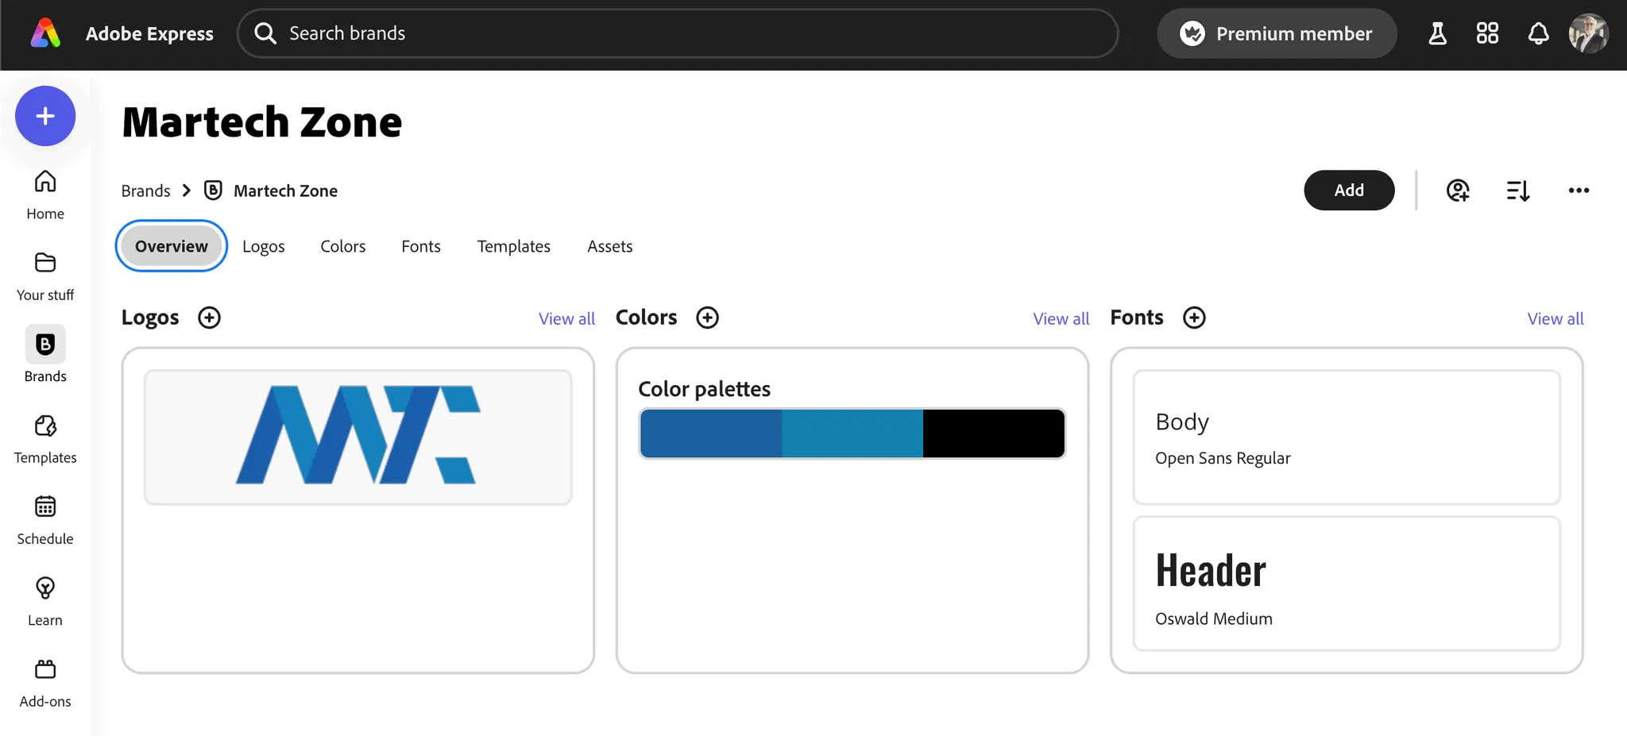Switch to the Logos tab

click(263, 246)
